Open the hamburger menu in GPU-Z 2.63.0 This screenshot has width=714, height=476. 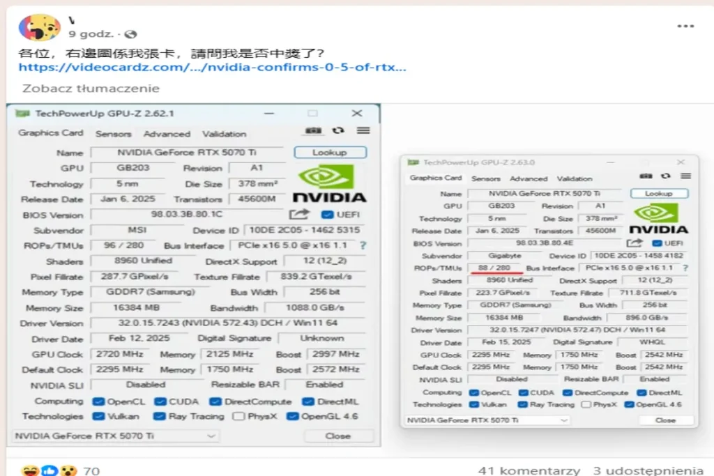[x=686, y=176]
